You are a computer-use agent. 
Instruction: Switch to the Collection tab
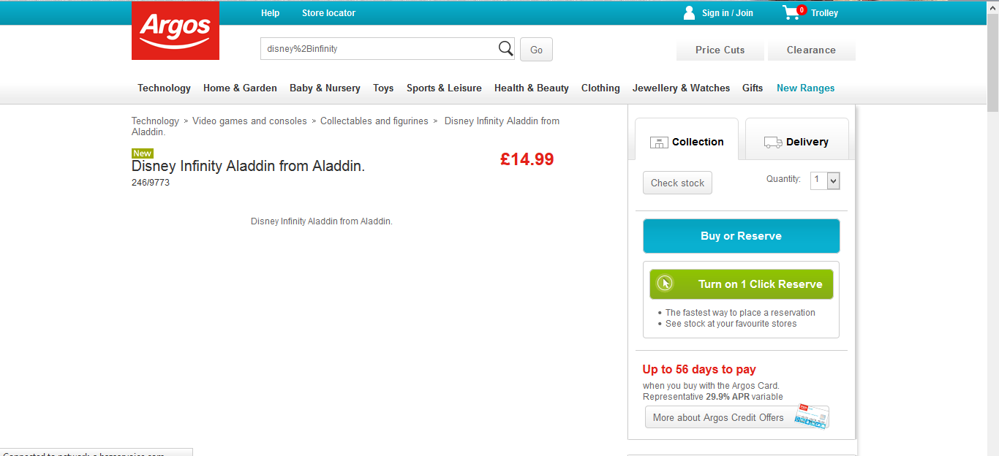pyautogui.click(x=687, y=142)
